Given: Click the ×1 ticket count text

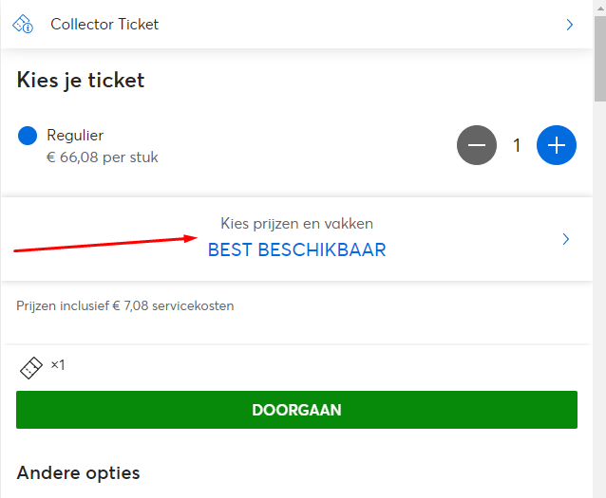Looking at the screenshot, I should (x=58, y=365).
